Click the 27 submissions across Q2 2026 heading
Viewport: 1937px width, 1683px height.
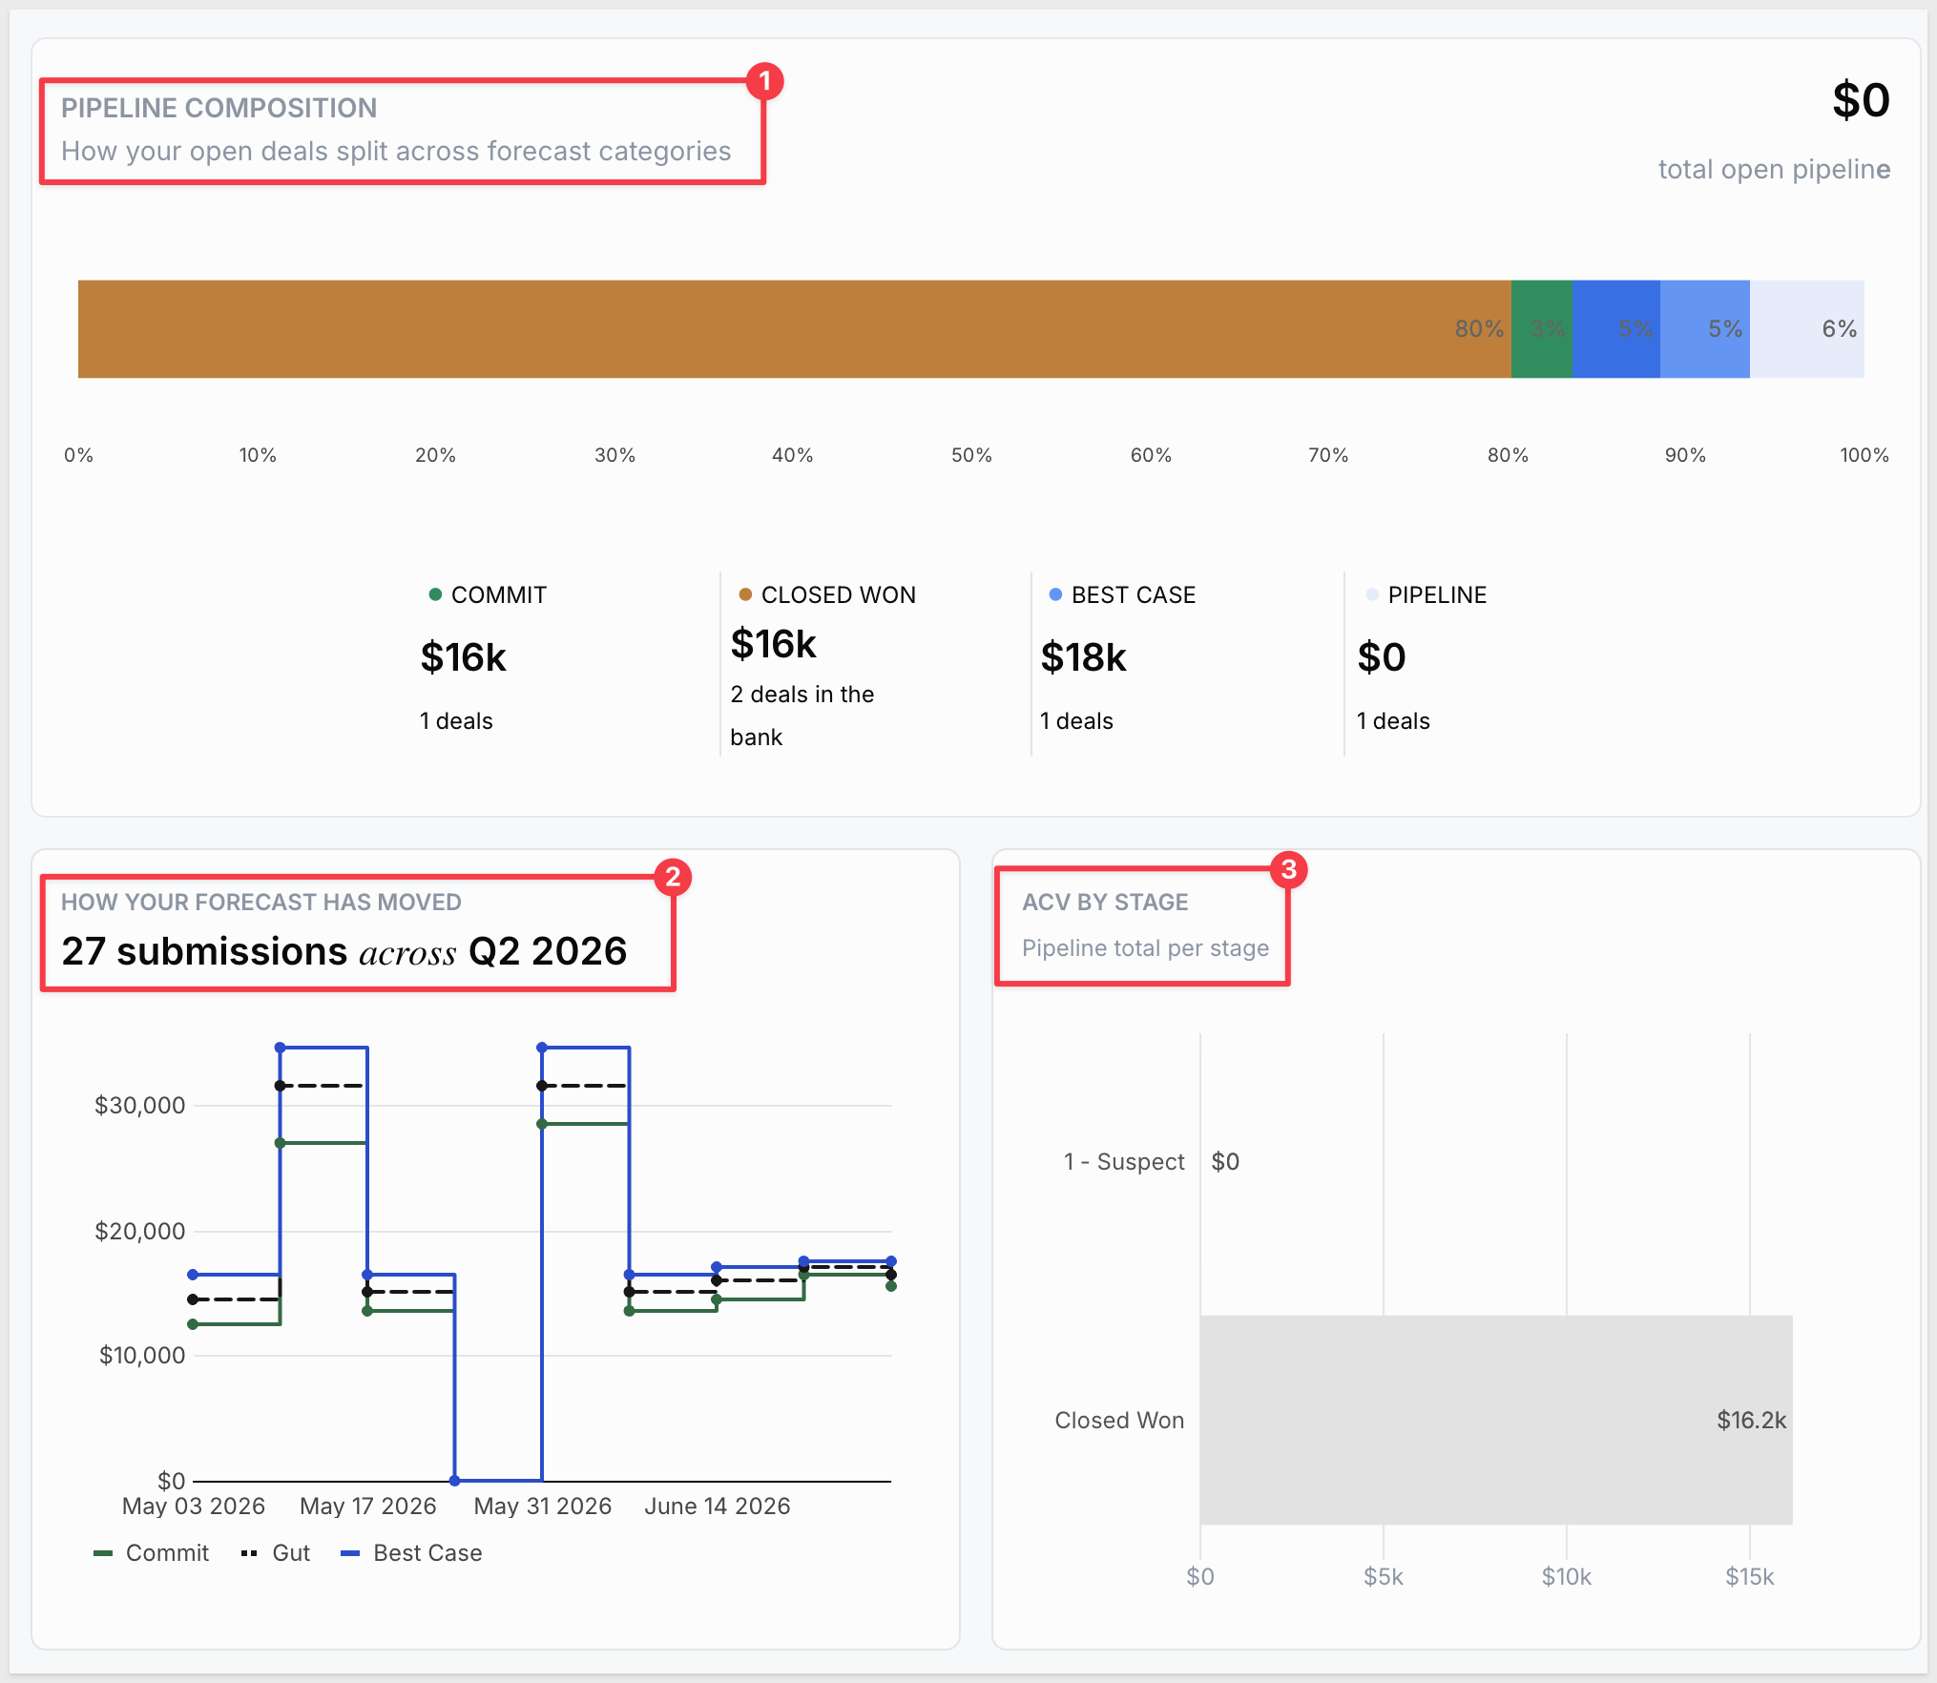tap(344, 951)
